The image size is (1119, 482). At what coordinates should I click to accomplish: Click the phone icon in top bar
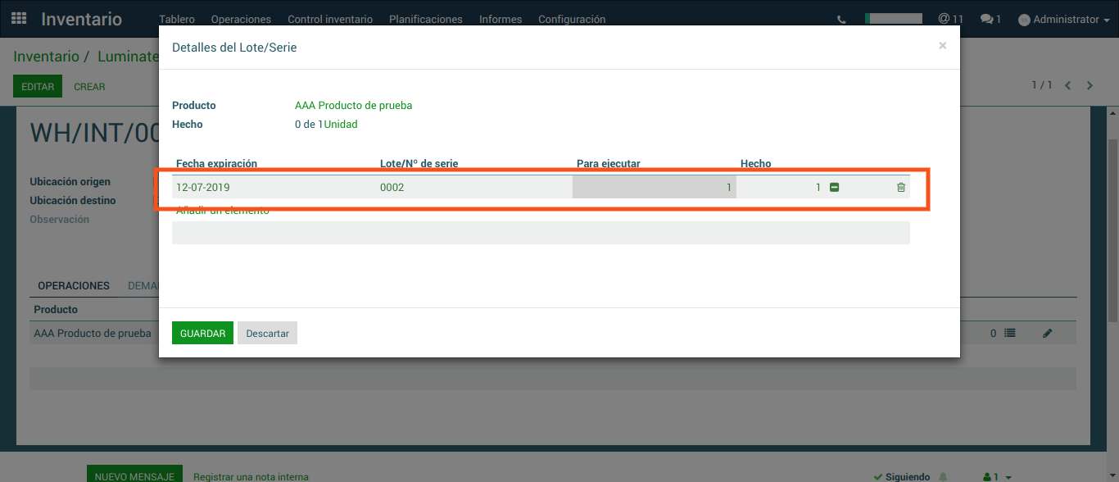[x=841, y=20]
